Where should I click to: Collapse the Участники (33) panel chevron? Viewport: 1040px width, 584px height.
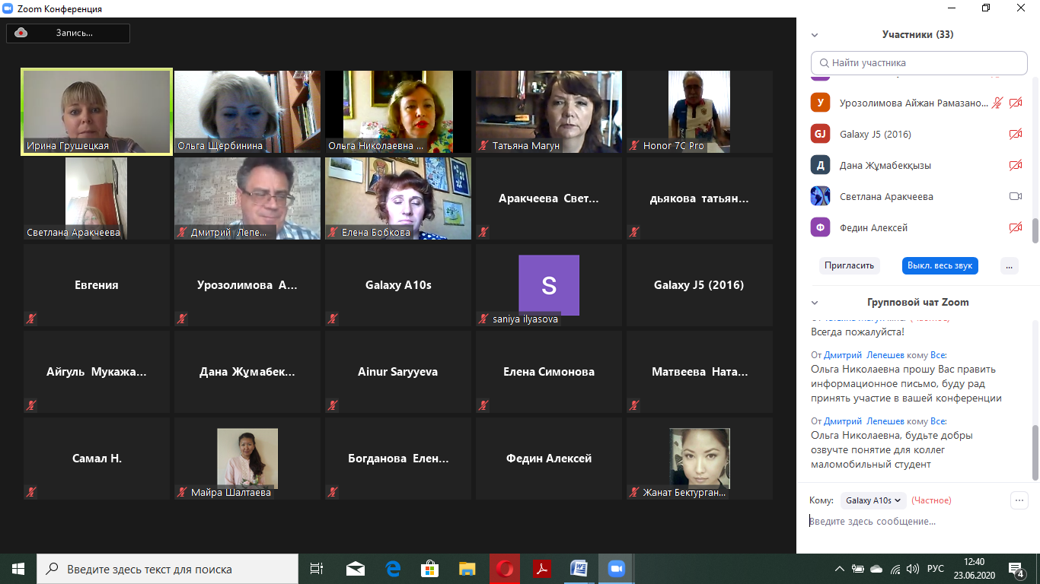(x=815, y=35)
